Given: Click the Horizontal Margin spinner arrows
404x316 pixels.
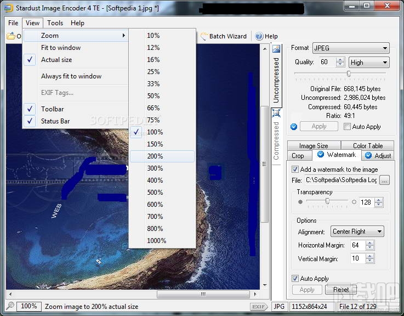Looking at the screenshot, I should pos(369,245).
